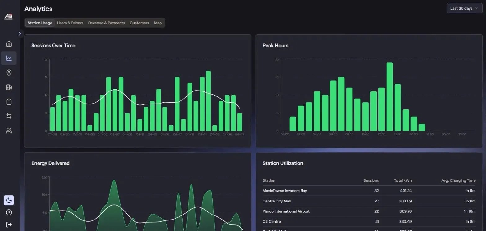486x231 pixels.
Task: Switch to the Customers tab
Action: pyautogui.click(x=139, y=23)
